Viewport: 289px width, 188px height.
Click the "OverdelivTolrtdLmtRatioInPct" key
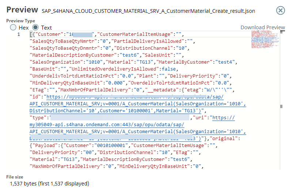click(x=170, y=83)
